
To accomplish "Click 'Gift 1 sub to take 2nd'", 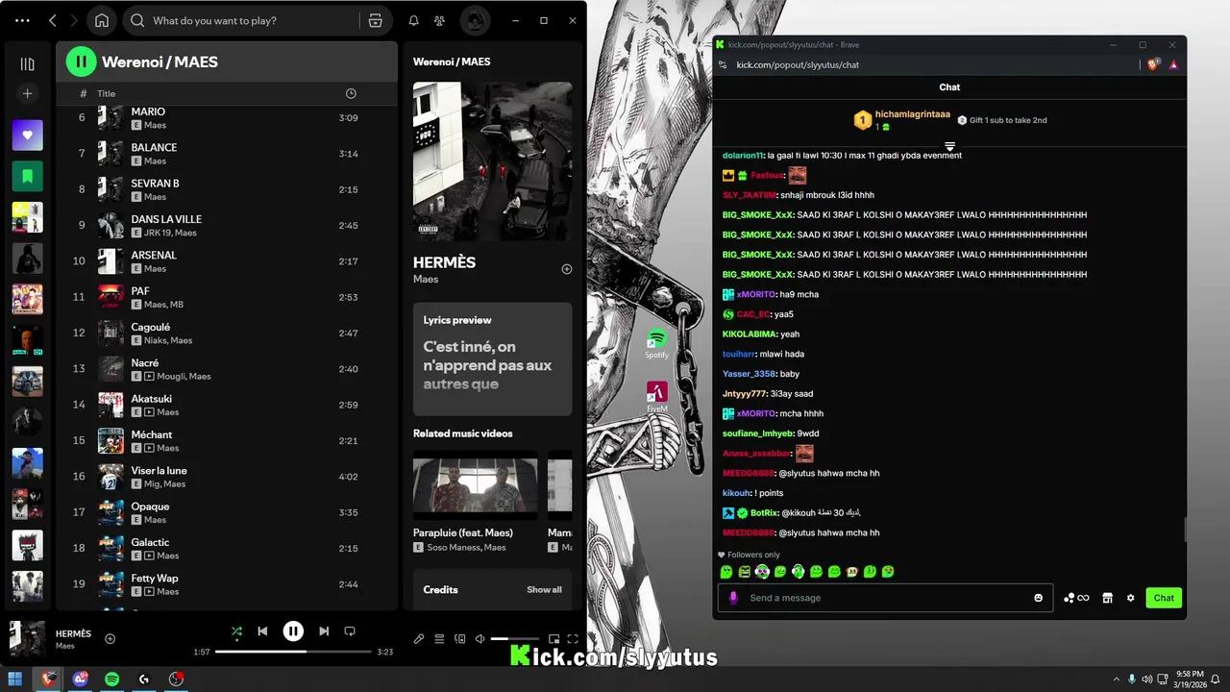I will coord(1002,120).
